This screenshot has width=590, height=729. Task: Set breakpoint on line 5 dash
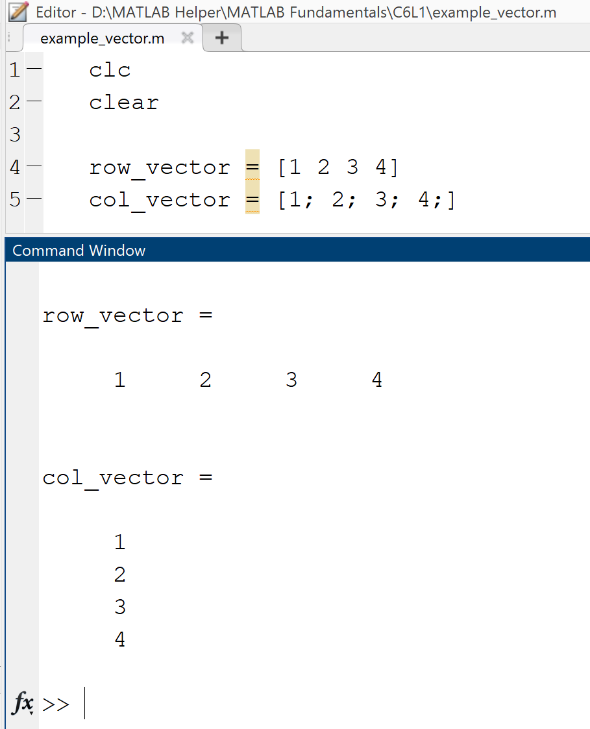34,199
